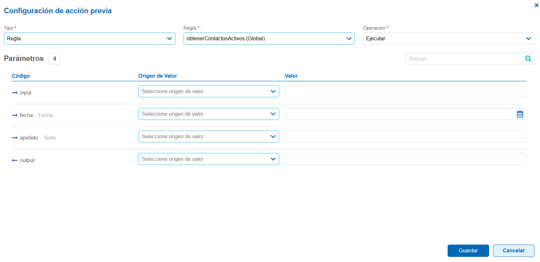Open the Regla dropdown obtenerContactosActivos
The width and height of the screenshot is (540, 262).
click(269, 39)
